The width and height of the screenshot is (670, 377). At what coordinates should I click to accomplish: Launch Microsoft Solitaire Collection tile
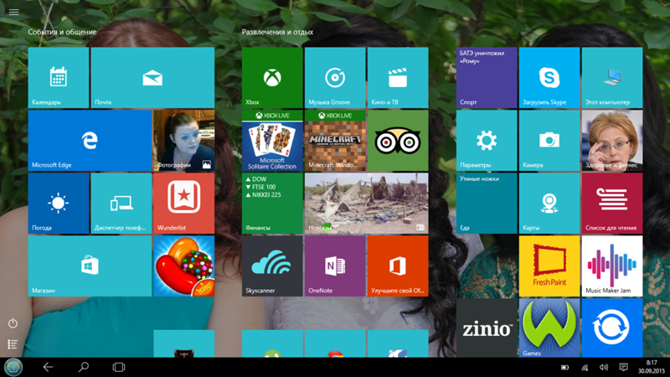click(272, 140)
